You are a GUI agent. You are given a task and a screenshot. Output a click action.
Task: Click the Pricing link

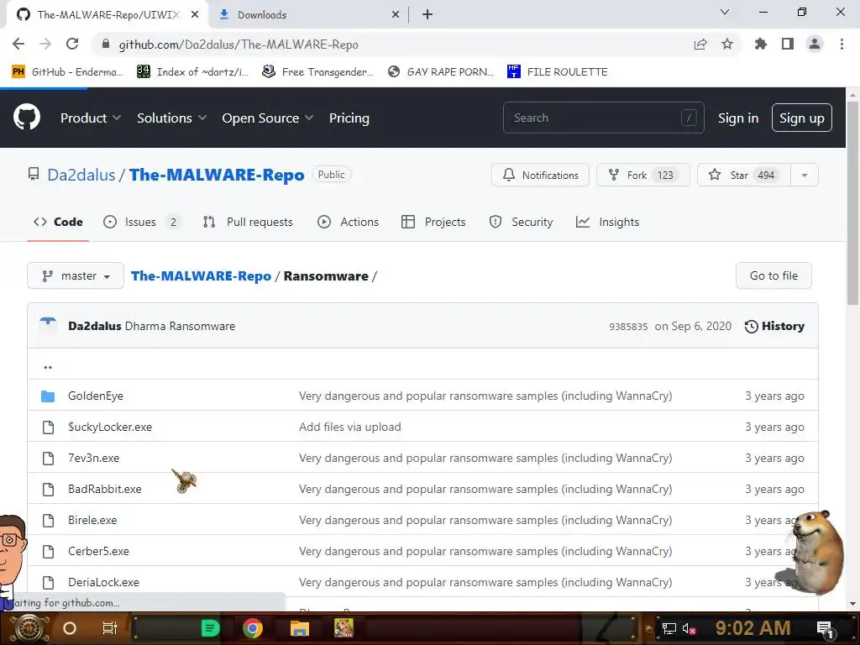coord(349,118)
